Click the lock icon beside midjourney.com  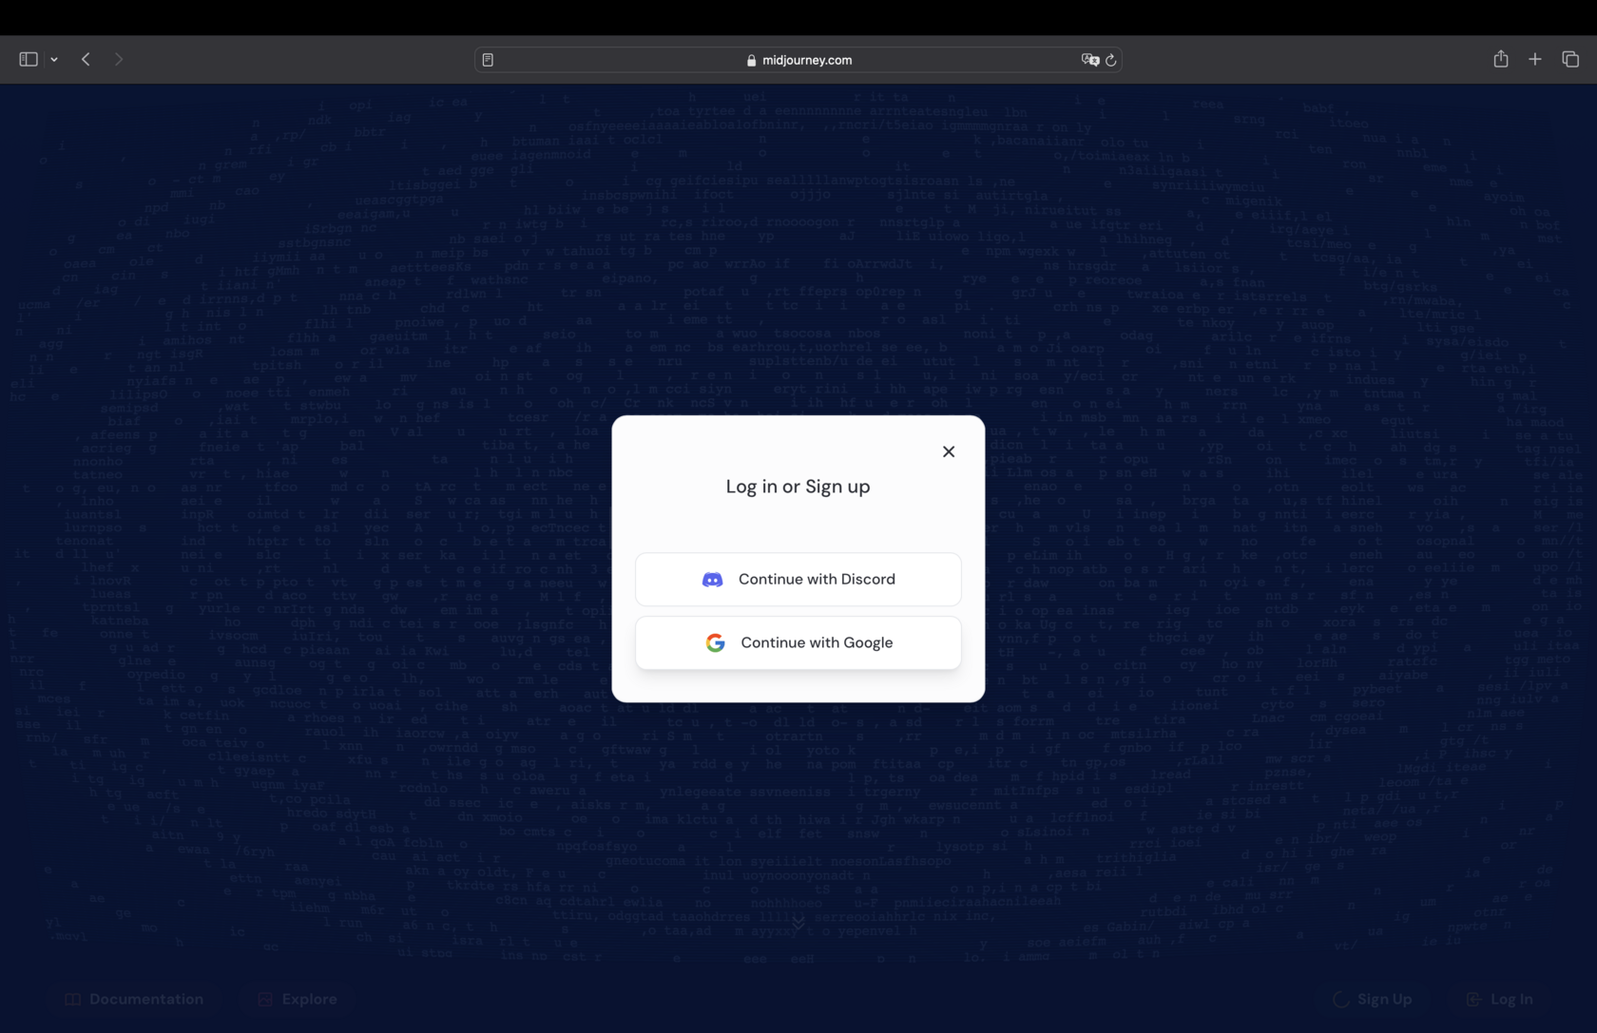pyautogui.click(x=751, y=60)
